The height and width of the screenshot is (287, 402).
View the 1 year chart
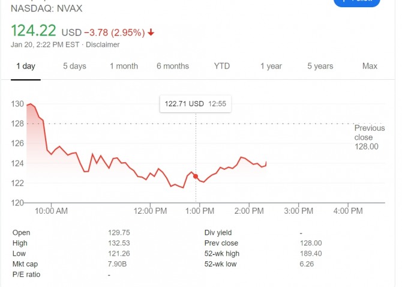pyautogui.click(x=271, y=66)
